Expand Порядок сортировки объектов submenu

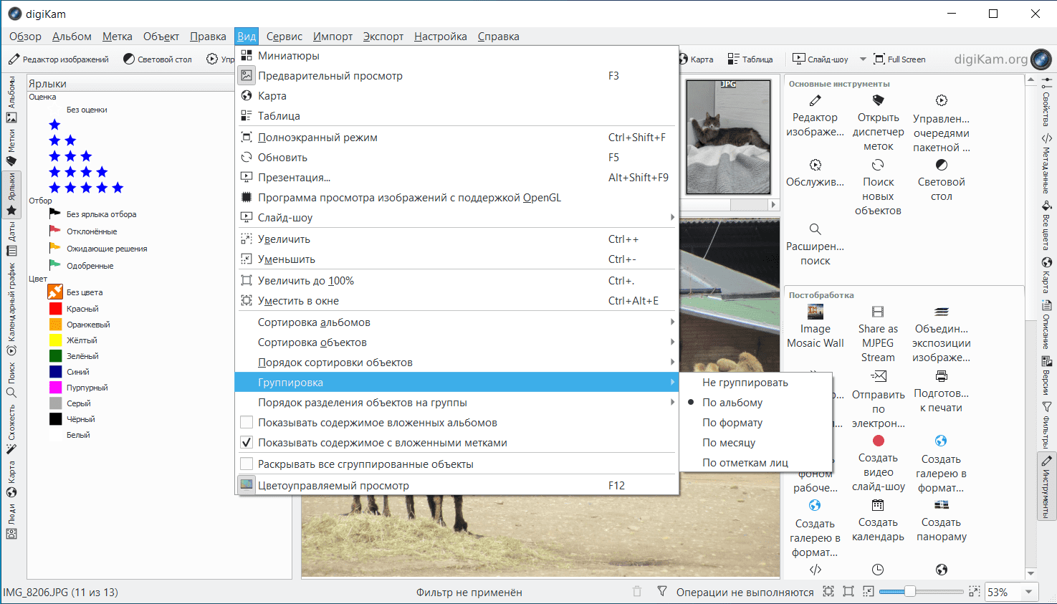tap(457, 363)
